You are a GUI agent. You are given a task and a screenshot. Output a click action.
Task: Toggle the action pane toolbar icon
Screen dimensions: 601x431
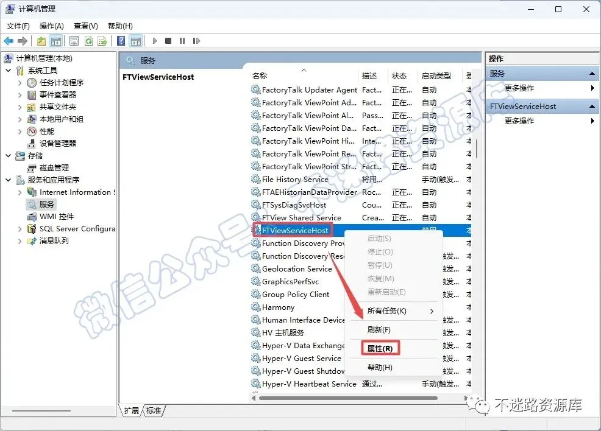(136, 41)
